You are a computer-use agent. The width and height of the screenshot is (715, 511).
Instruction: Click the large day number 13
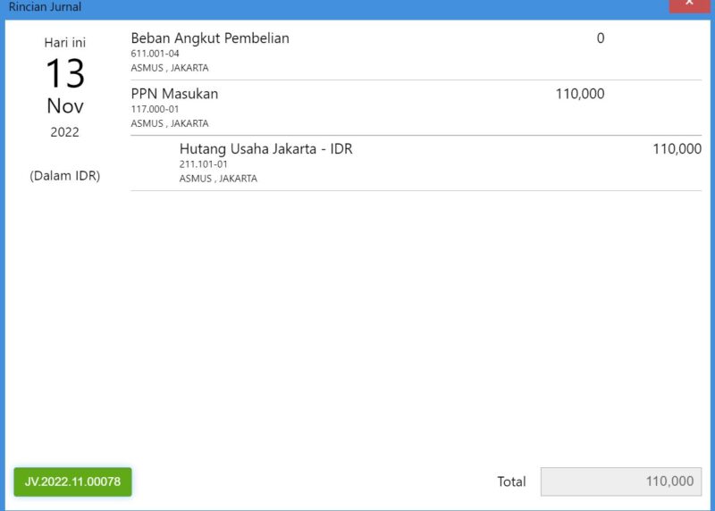64,72
